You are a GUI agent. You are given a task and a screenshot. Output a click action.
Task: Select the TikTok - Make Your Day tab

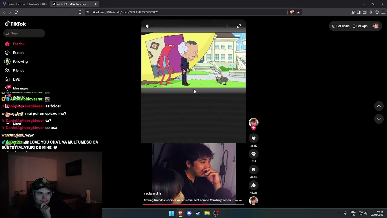click(74, 4)
